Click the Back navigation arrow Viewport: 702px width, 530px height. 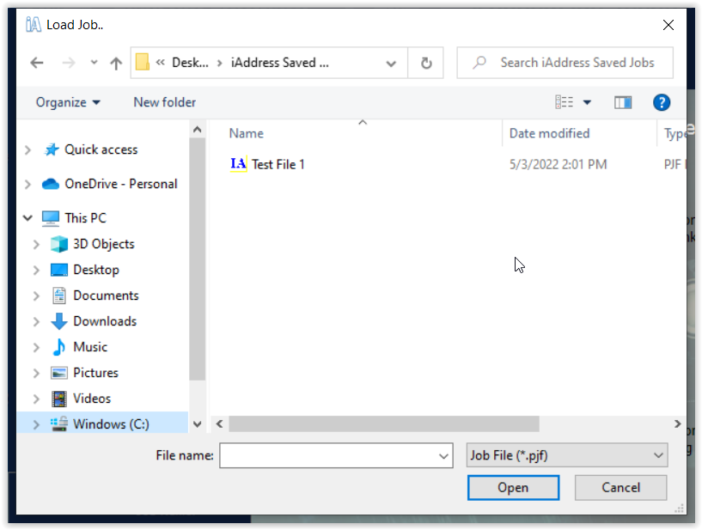pos(36,63)
